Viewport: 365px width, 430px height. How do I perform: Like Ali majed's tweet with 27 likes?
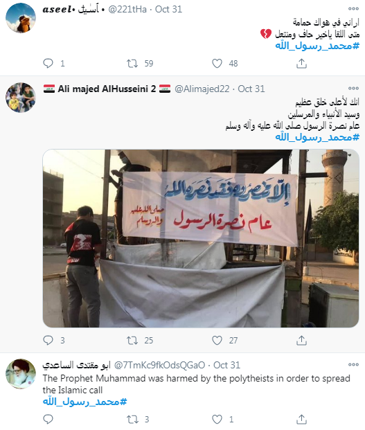pos(217,340)
